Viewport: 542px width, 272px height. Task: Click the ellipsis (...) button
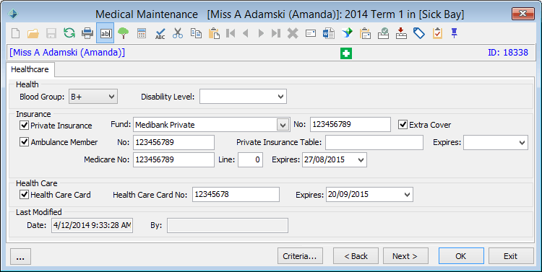20,256
